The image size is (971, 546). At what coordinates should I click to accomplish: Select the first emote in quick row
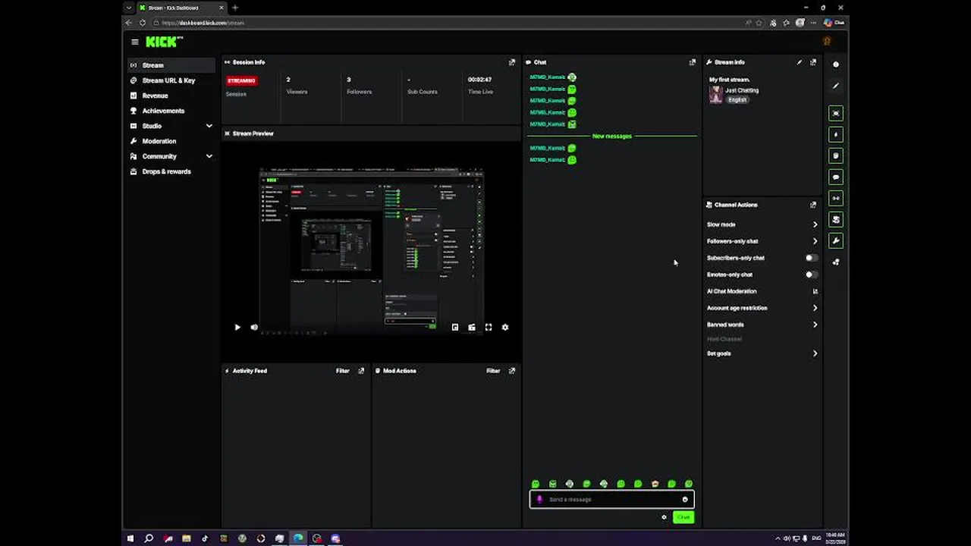coord(536,484)
